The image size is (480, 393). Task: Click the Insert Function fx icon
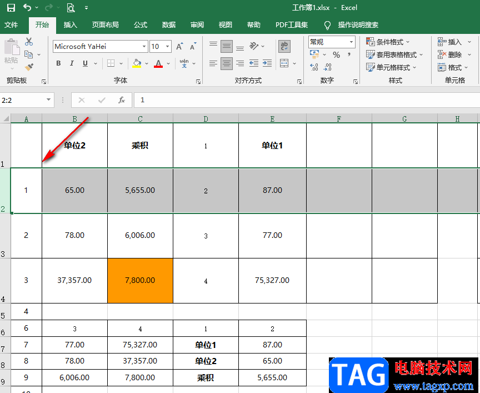tap(121, 100)
